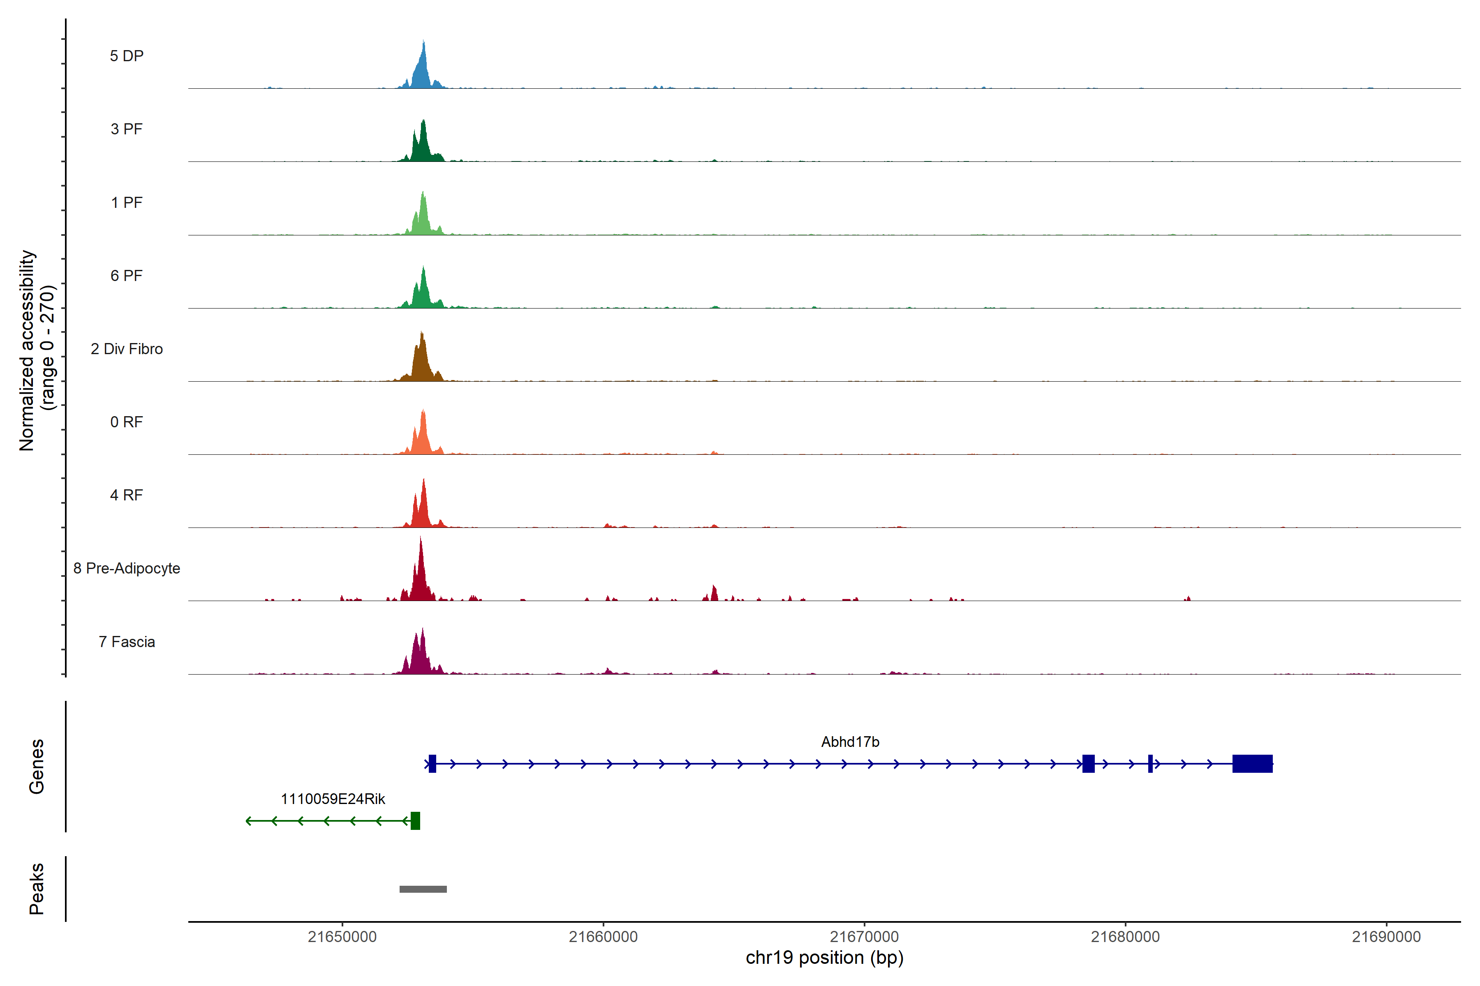
Task: Click the first Abhd17b exon near the peak
Action: tap(432, 763)
